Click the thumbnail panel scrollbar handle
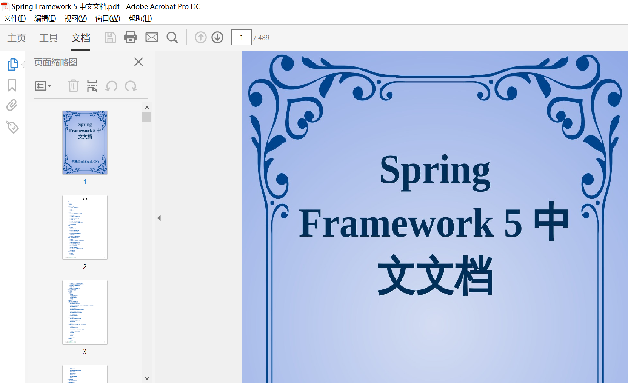This screenshot has height=383, width=628. click(x=147, y=117)
